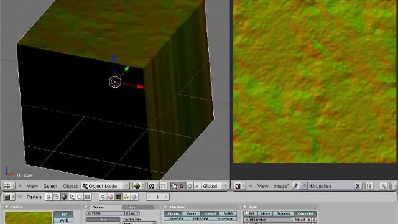Viewport: 398px width, 224px height.
Task: Open the Object Mode dropdown
Action: 105,186
